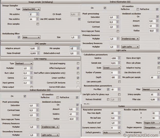Toggle the Store direct light checkbox
The height and width of the screenshot is (138, 160).
point(159,58)
